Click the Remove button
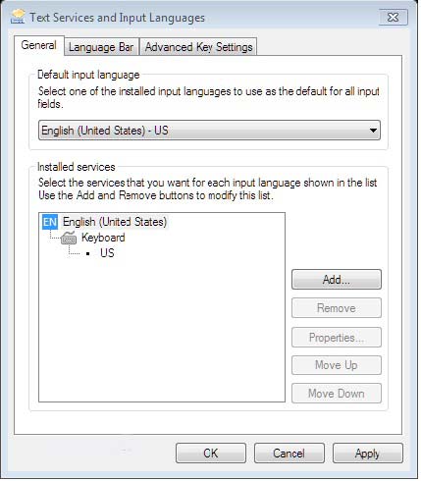 [x=337, y=308]
